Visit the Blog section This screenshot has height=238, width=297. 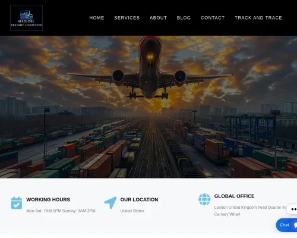click(184, 18)
